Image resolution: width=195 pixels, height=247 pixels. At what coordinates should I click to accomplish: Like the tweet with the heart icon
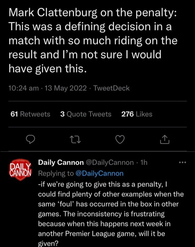[120, 140]
